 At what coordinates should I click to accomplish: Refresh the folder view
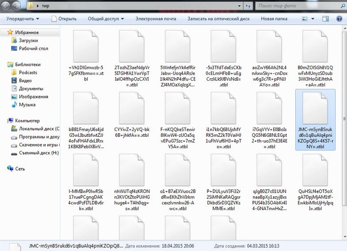(x=248, y=6)
